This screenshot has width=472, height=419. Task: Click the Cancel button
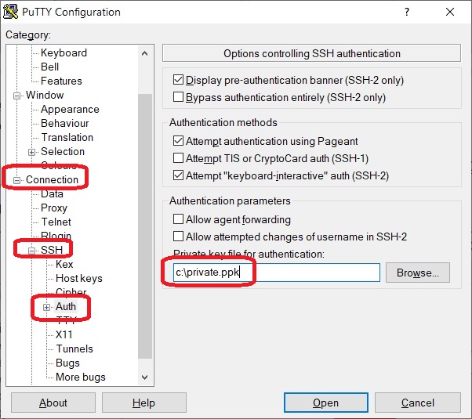(418, 403)
